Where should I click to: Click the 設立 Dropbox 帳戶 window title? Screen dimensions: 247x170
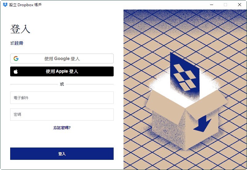click(x=25, y=5)
